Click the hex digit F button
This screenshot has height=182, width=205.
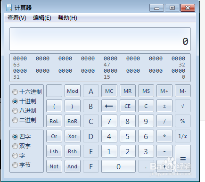click(x=91, y=166)
